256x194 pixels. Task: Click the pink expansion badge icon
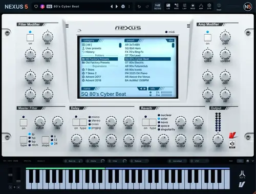[x=42, y=7]
